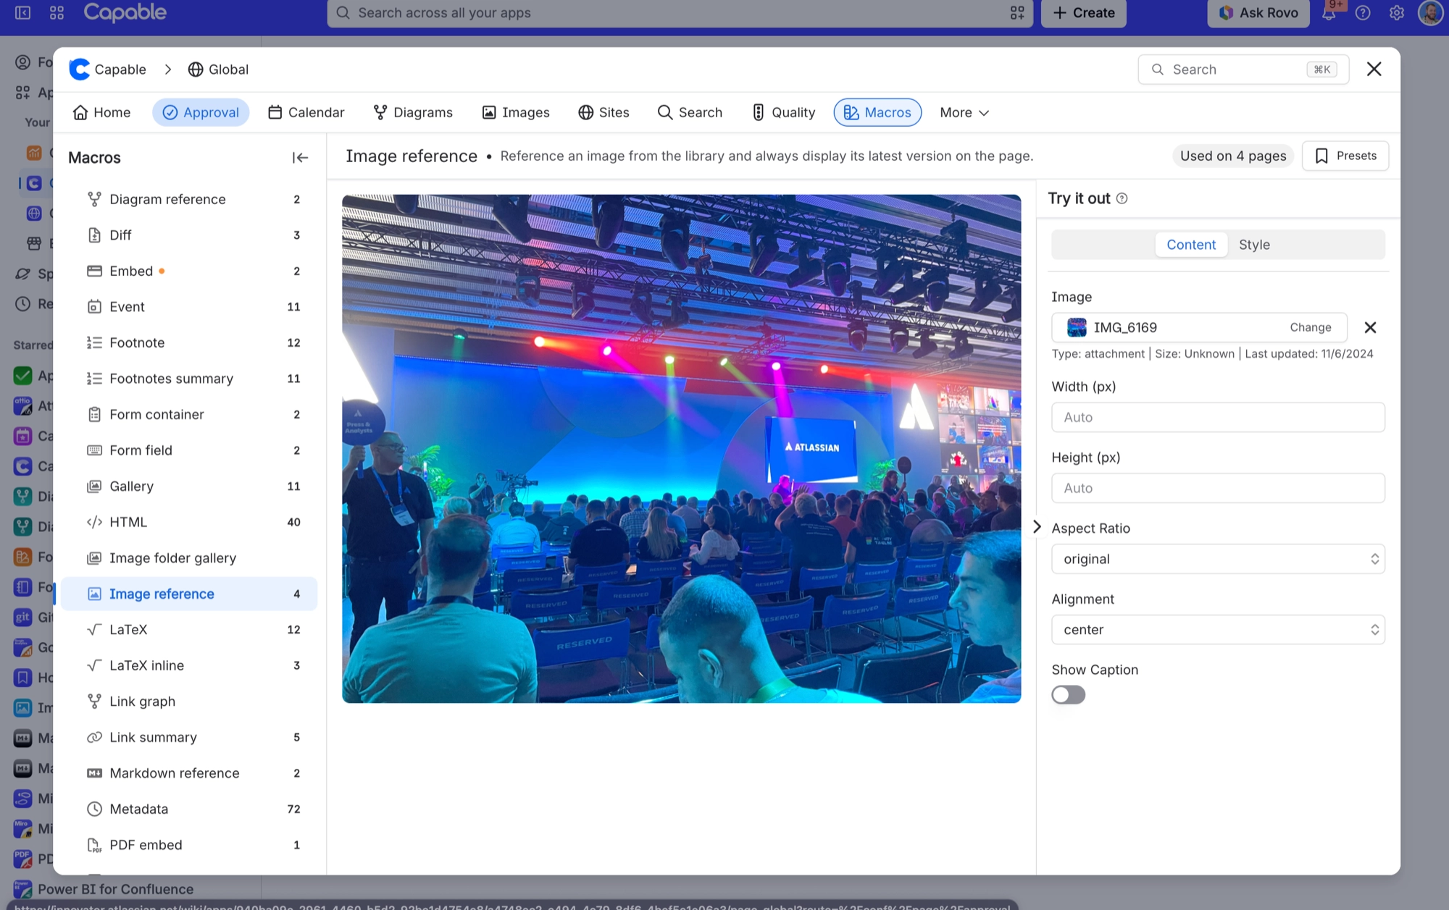Click the dialog Search field
The height and width of the screenshot is (910, 1449).
(1243, 69)
